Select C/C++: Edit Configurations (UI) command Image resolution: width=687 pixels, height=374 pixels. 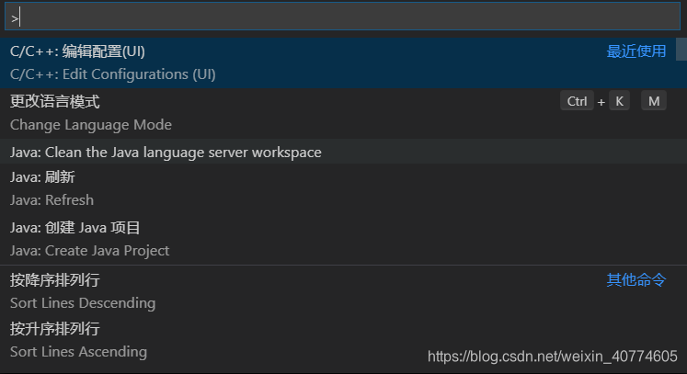pyautogui.click(x=338, y=62)
